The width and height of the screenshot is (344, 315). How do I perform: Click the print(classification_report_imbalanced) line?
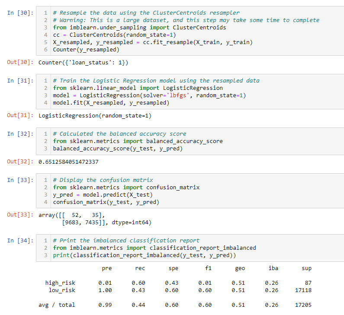coord(145,255)
